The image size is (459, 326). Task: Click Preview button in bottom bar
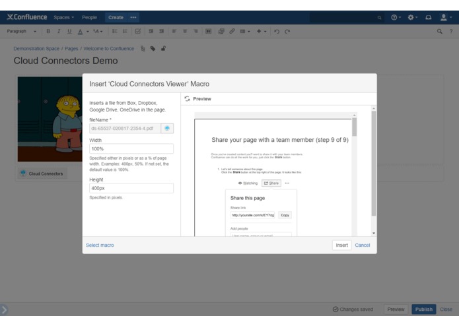396,310
